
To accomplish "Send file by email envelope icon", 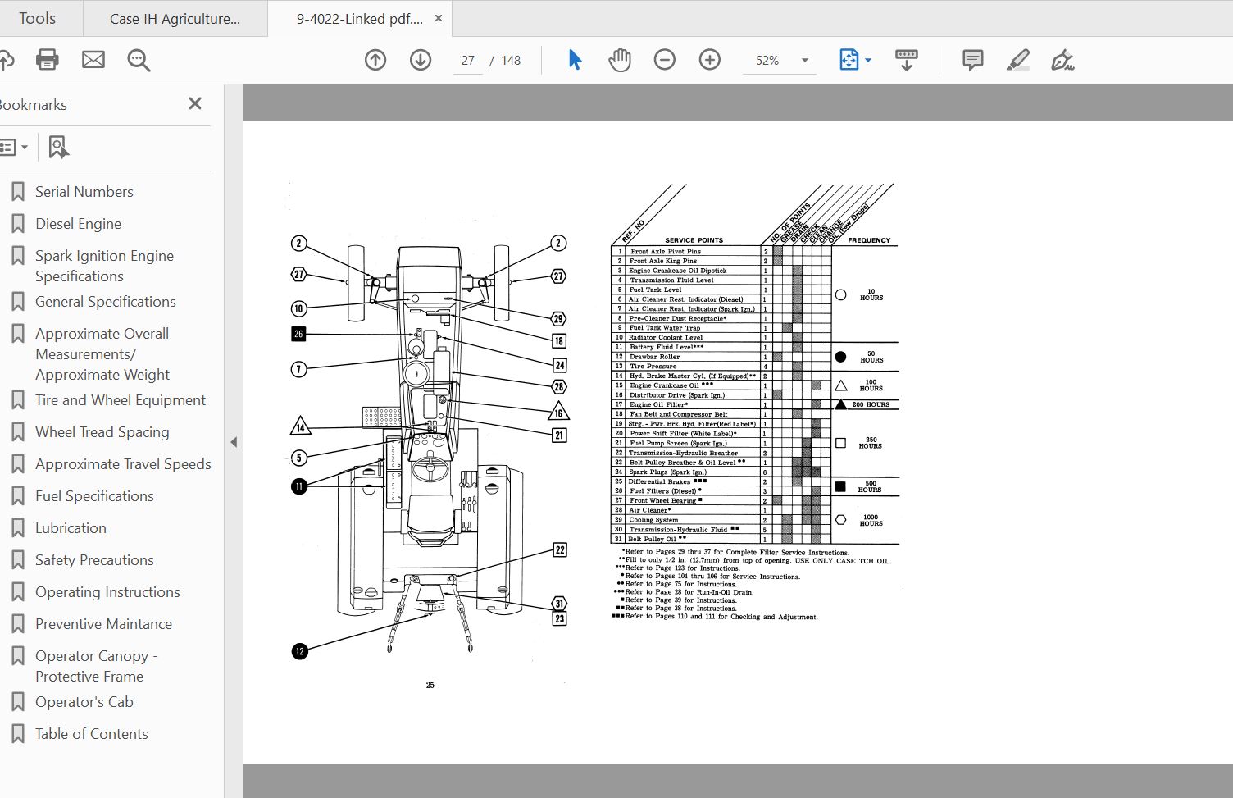I will click(93, 60).
